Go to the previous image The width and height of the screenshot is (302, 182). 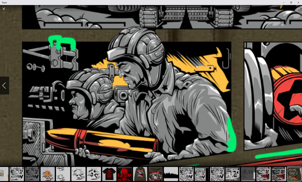tap(4, 85)
